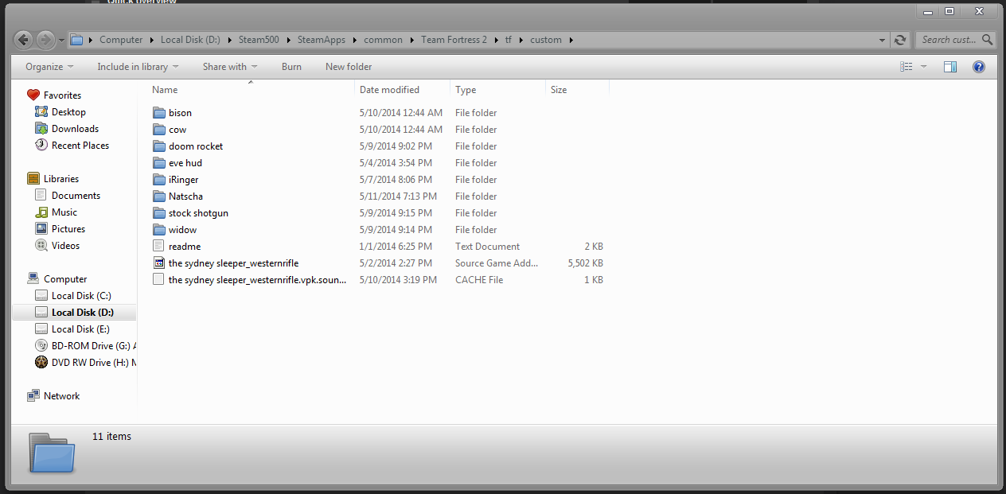This screenshot has height=494, width=1006.
Task: Click common in the address breadcrumb
Action: 384,40
